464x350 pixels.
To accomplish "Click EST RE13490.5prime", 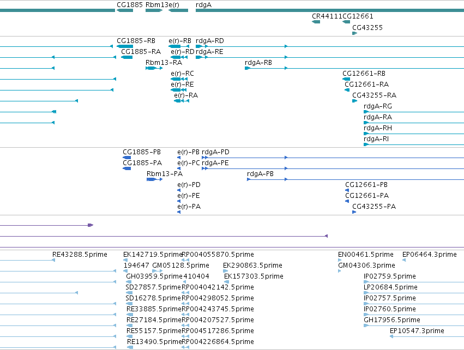I will [x=154, y=342].
